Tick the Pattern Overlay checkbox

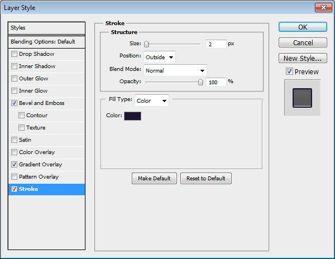point(14,176)
